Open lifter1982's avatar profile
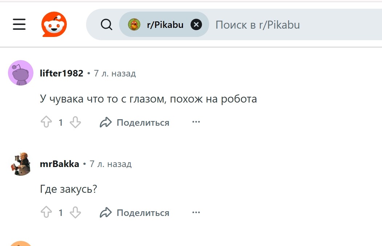 coord(21,73)
